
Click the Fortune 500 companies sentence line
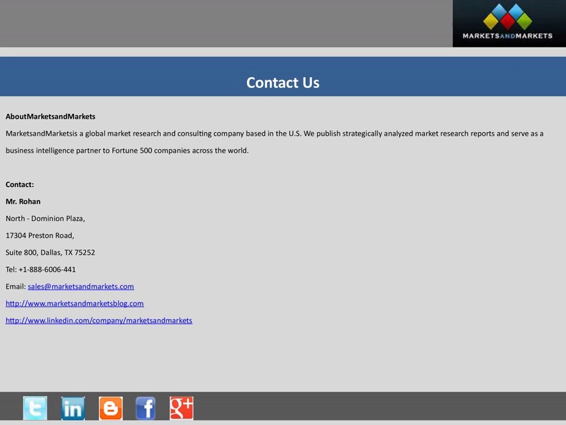click(127, 151)
